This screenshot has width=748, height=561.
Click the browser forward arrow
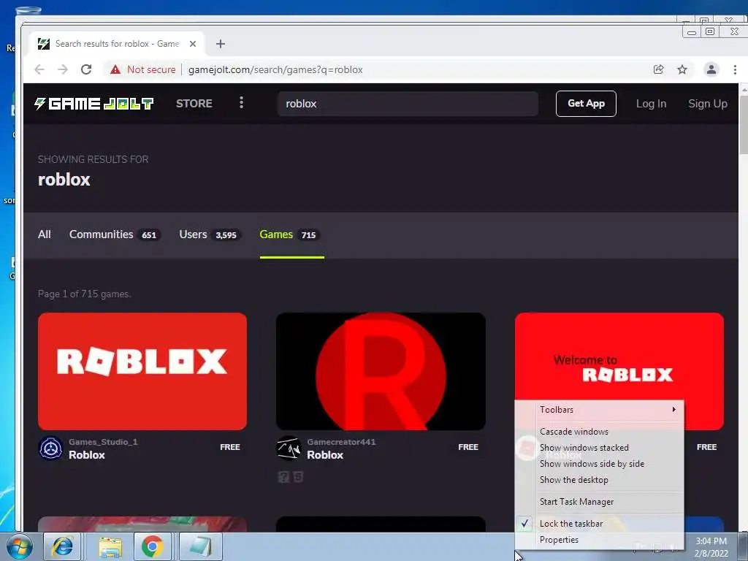pyautogui.click(x=63, y=69)
